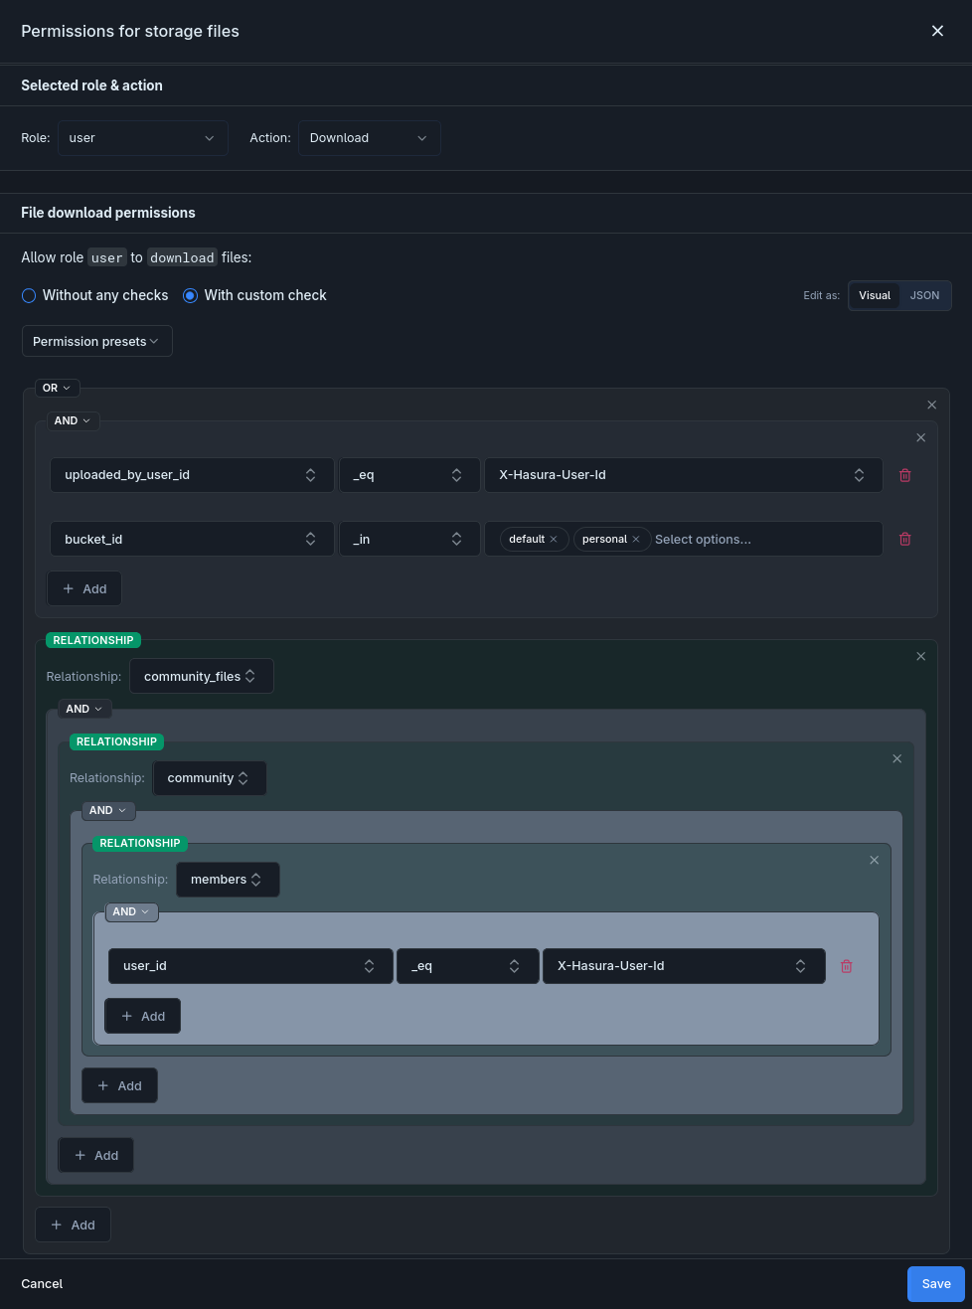Viewport: 972px width, 1309px height.
Task: Open the _eq operator selector for user_id
Action: click(467, 966)
